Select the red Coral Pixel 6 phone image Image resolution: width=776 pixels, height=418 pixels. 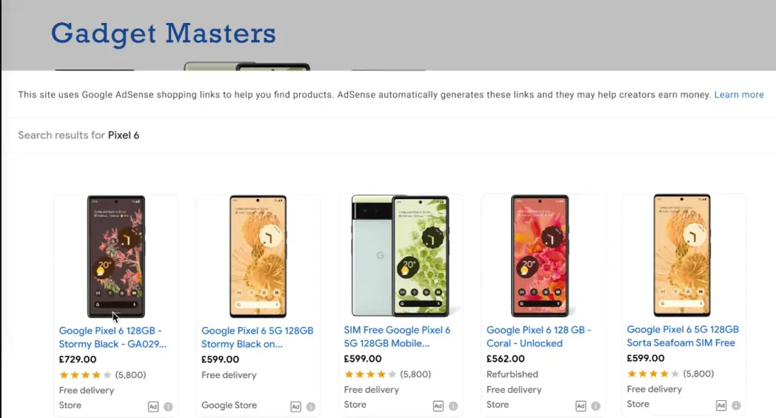(540, 256)
